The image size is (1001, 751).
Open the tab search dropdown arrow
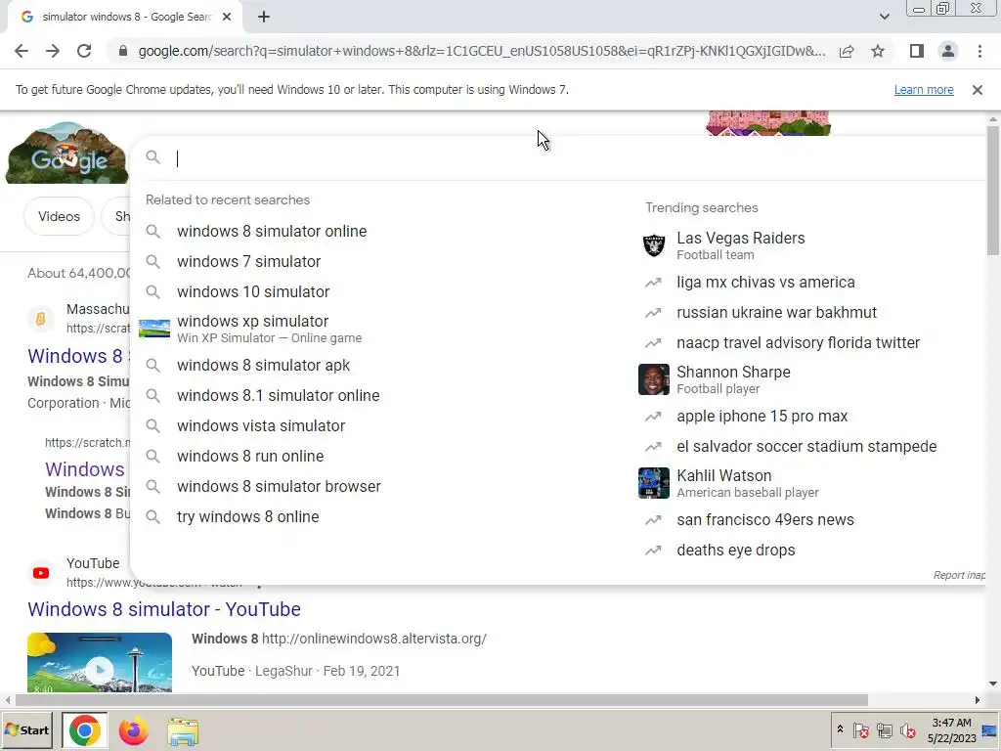(x=884, y=17)
